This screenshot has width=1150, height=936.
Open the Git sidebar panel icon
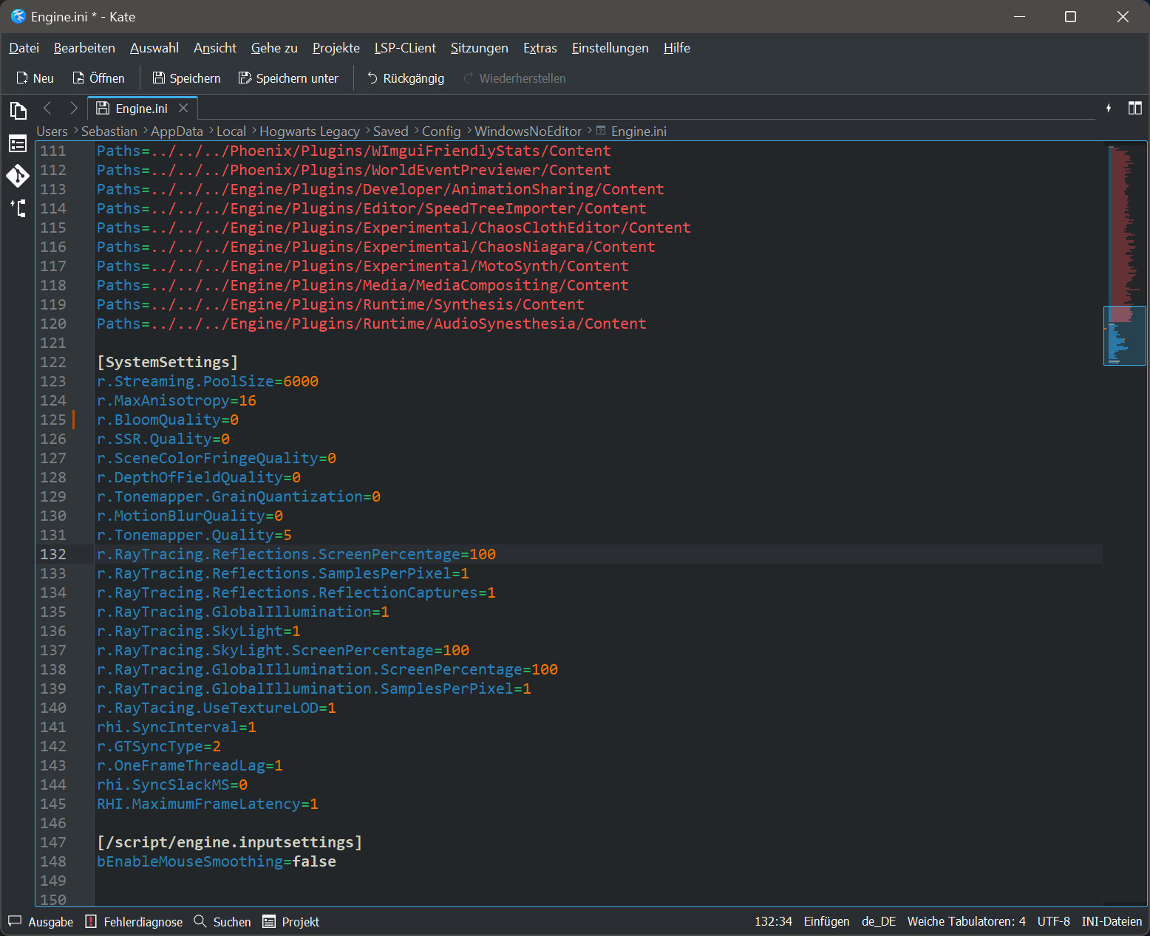click(18, 176)
